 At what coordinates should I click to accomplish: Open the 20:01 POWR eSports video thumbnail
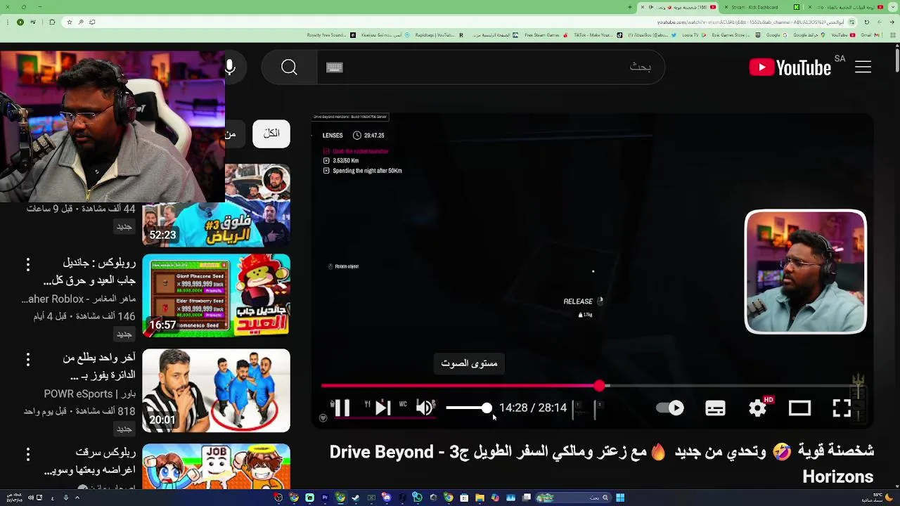coord(216,390)
